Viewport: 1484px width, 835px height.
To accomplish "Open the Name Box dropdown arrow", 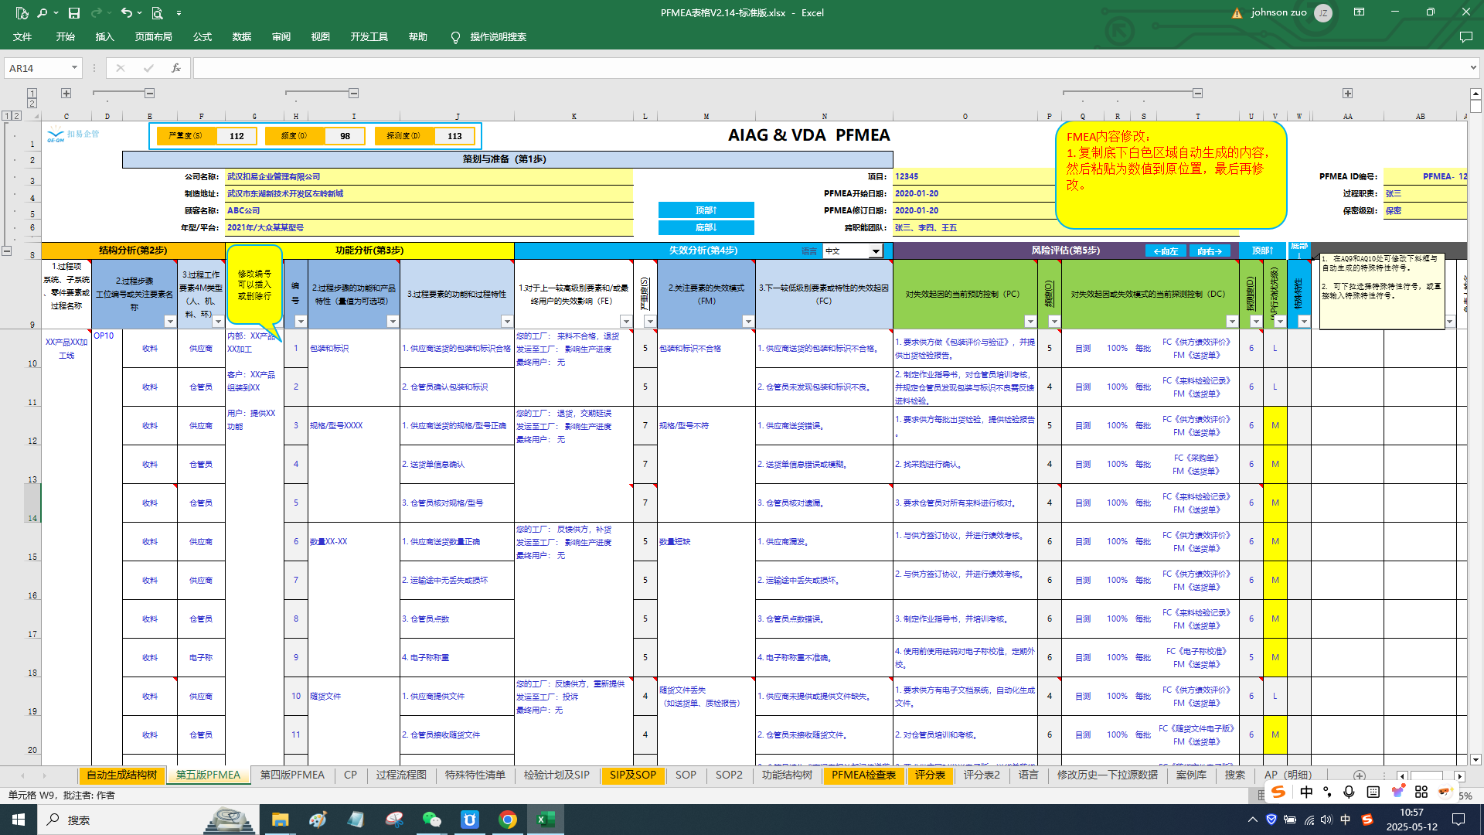I will tap(74, 68).
